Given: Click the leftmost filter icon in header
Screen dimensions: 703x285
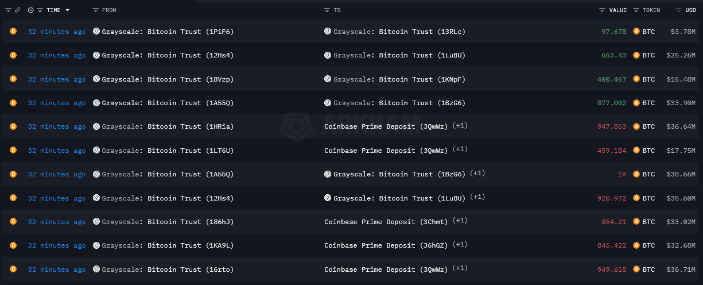Looking at the screenshot, I should [x=9, y=10].
